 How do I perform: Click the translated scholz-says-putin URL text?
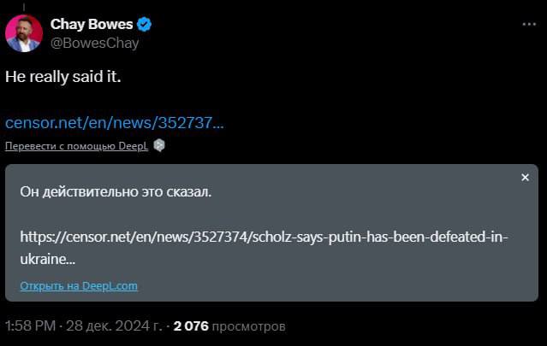pyautogui.click(x=264, y=237)
